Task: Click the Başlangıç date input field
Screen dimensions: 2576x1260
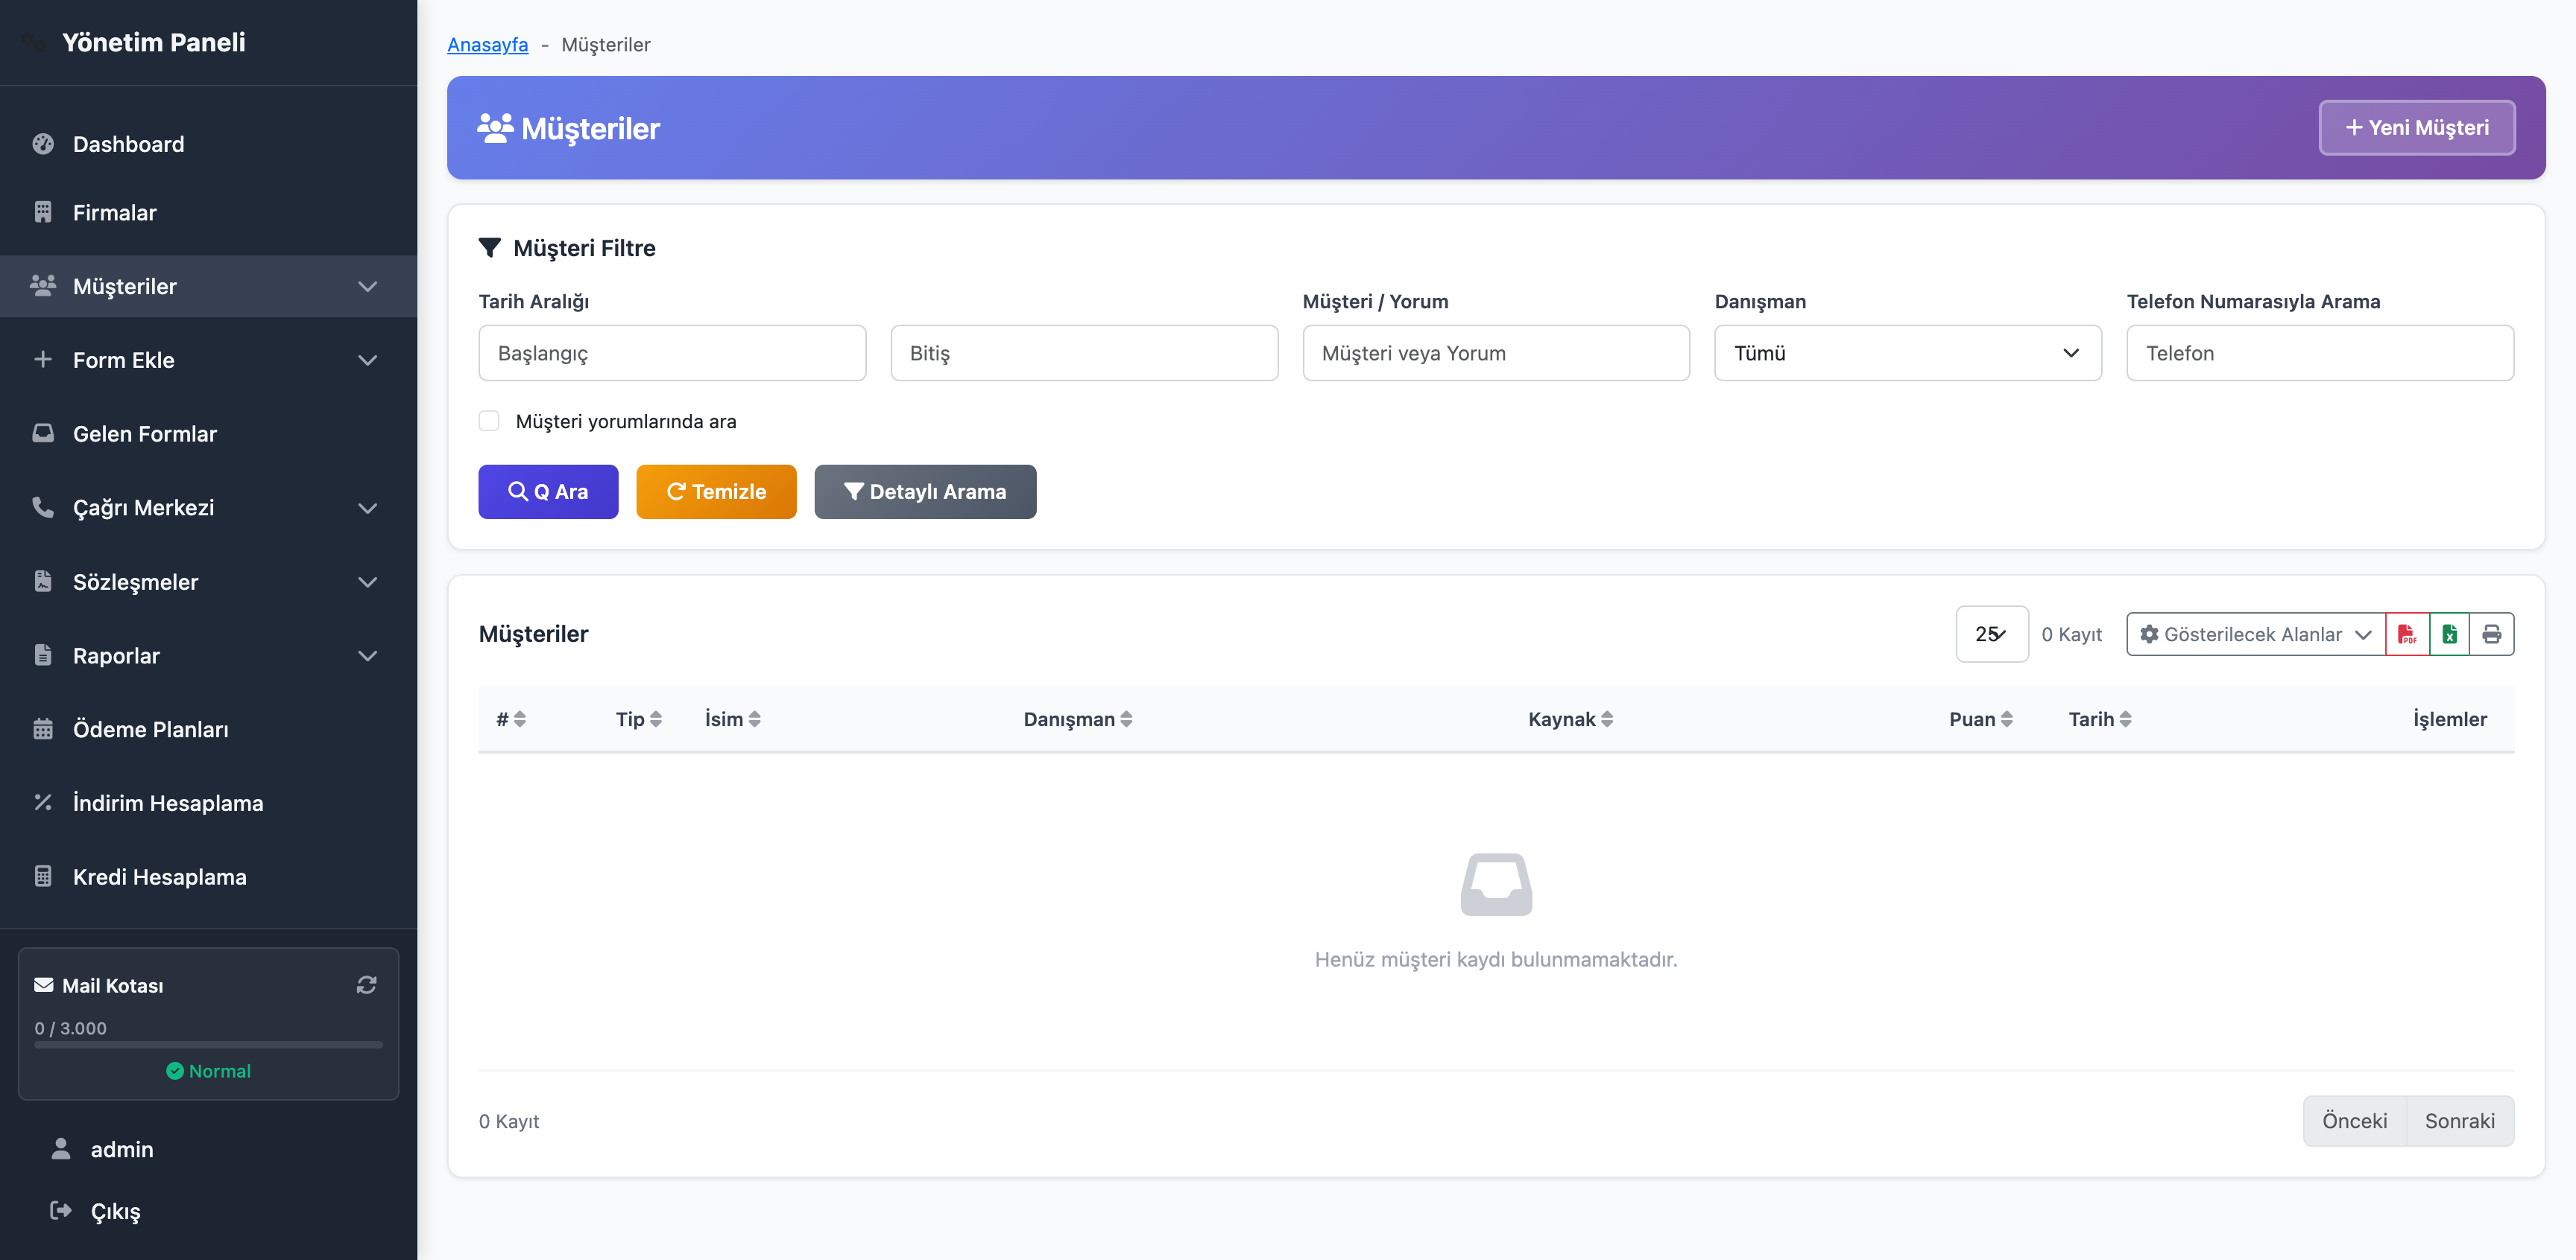Action: [x=671, y=353]
